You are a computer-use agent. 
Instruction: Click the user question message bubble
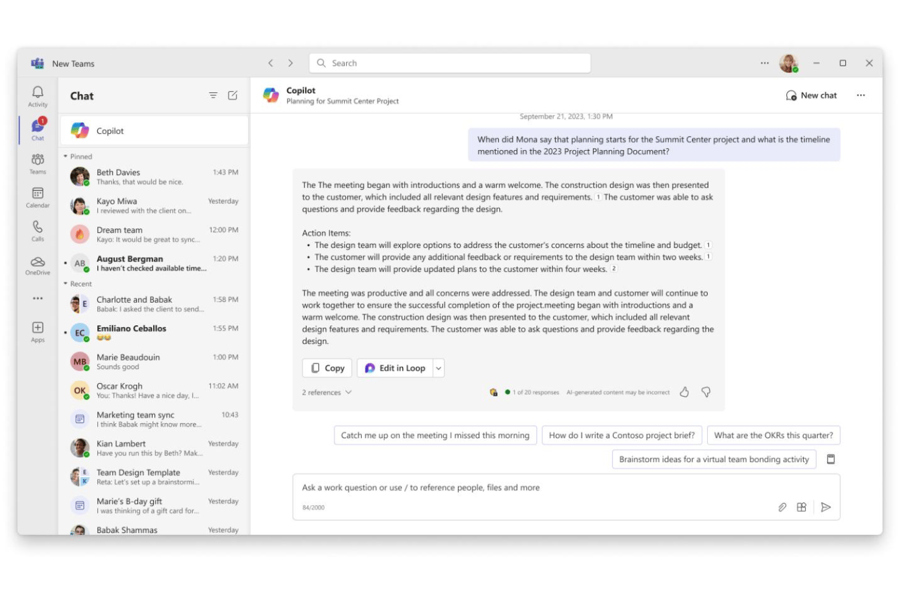654,145
